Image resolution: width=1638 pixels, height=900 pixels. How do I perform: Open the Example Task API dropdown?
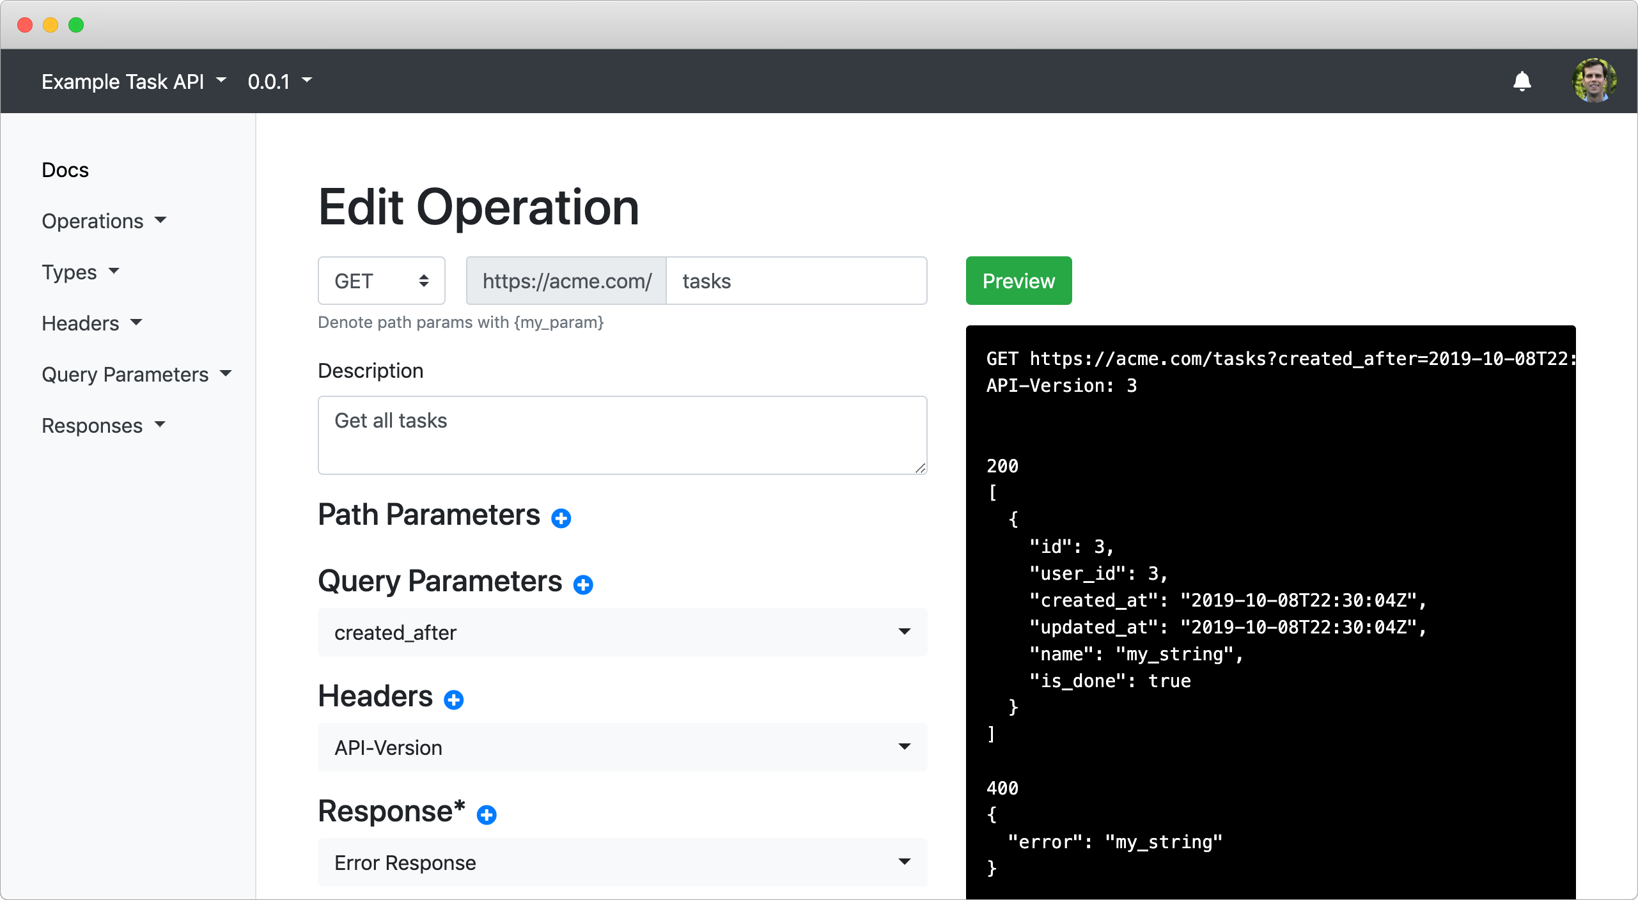pos(134,81)
